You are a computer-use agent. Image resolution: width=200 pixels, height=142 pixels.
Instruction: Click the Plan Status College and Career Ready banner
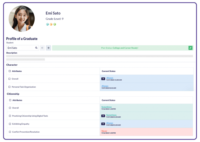(x=123, y=48)
